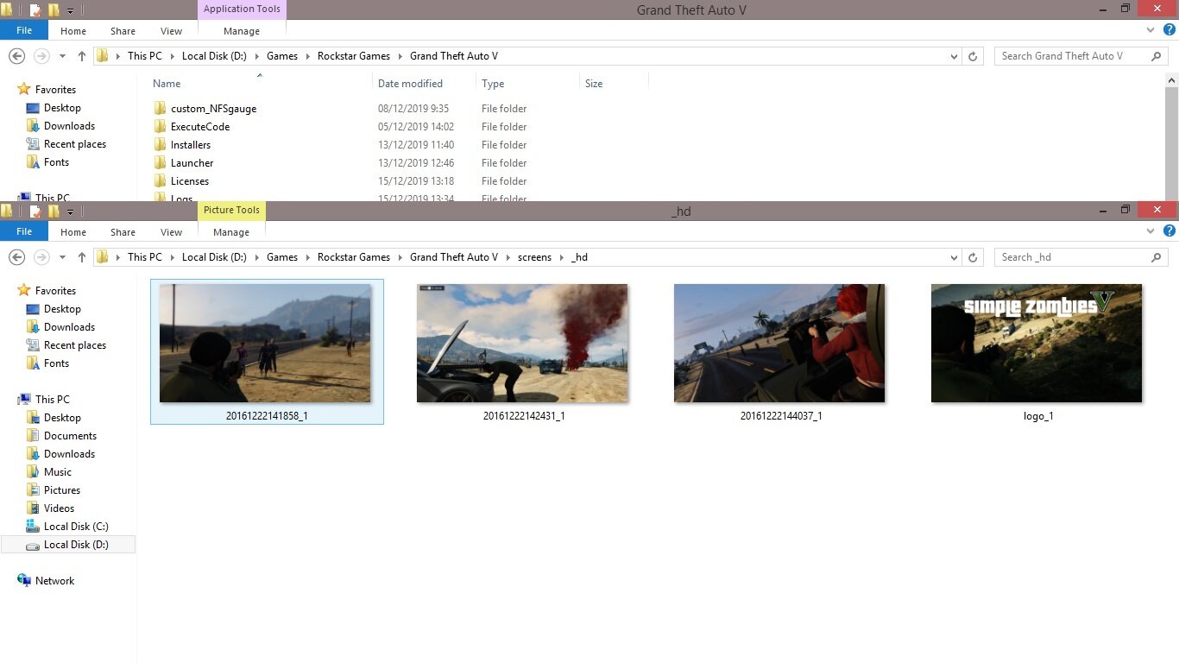1179x663 pixels.
Task: Sort by Size column header
Action: click(x=594, y=84)
